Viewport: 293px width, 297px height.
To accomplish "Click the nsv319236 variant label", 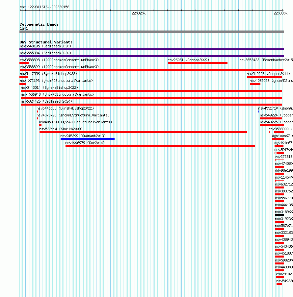I will point(284,219).
